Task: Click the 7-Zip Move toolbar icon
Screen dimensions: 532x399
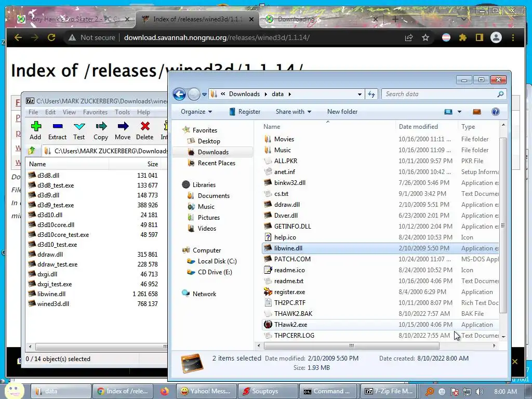Action: pyautogui.click(x=123, y=127)
